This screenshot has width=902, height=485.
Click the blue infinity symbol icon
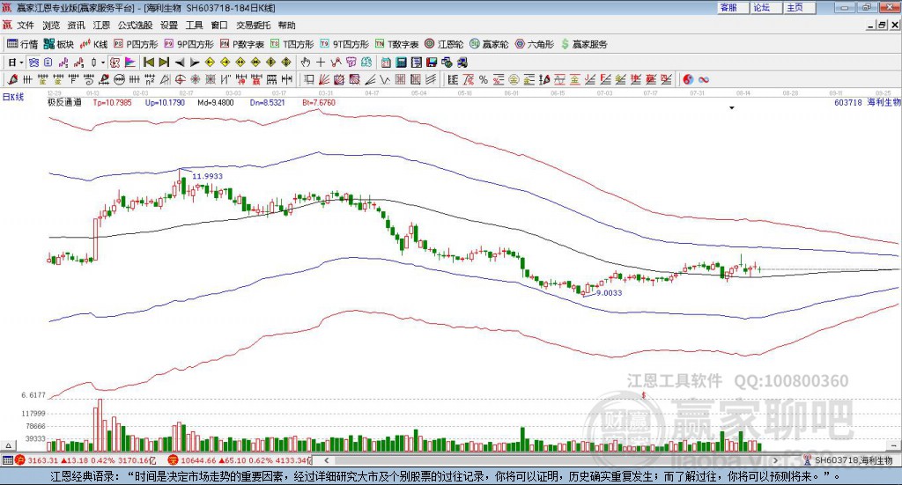[x=704, y=80]
